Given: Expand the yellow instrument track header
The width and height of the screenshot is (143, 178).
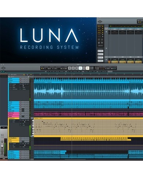Looking at the screenshot, I should (14, 118).
